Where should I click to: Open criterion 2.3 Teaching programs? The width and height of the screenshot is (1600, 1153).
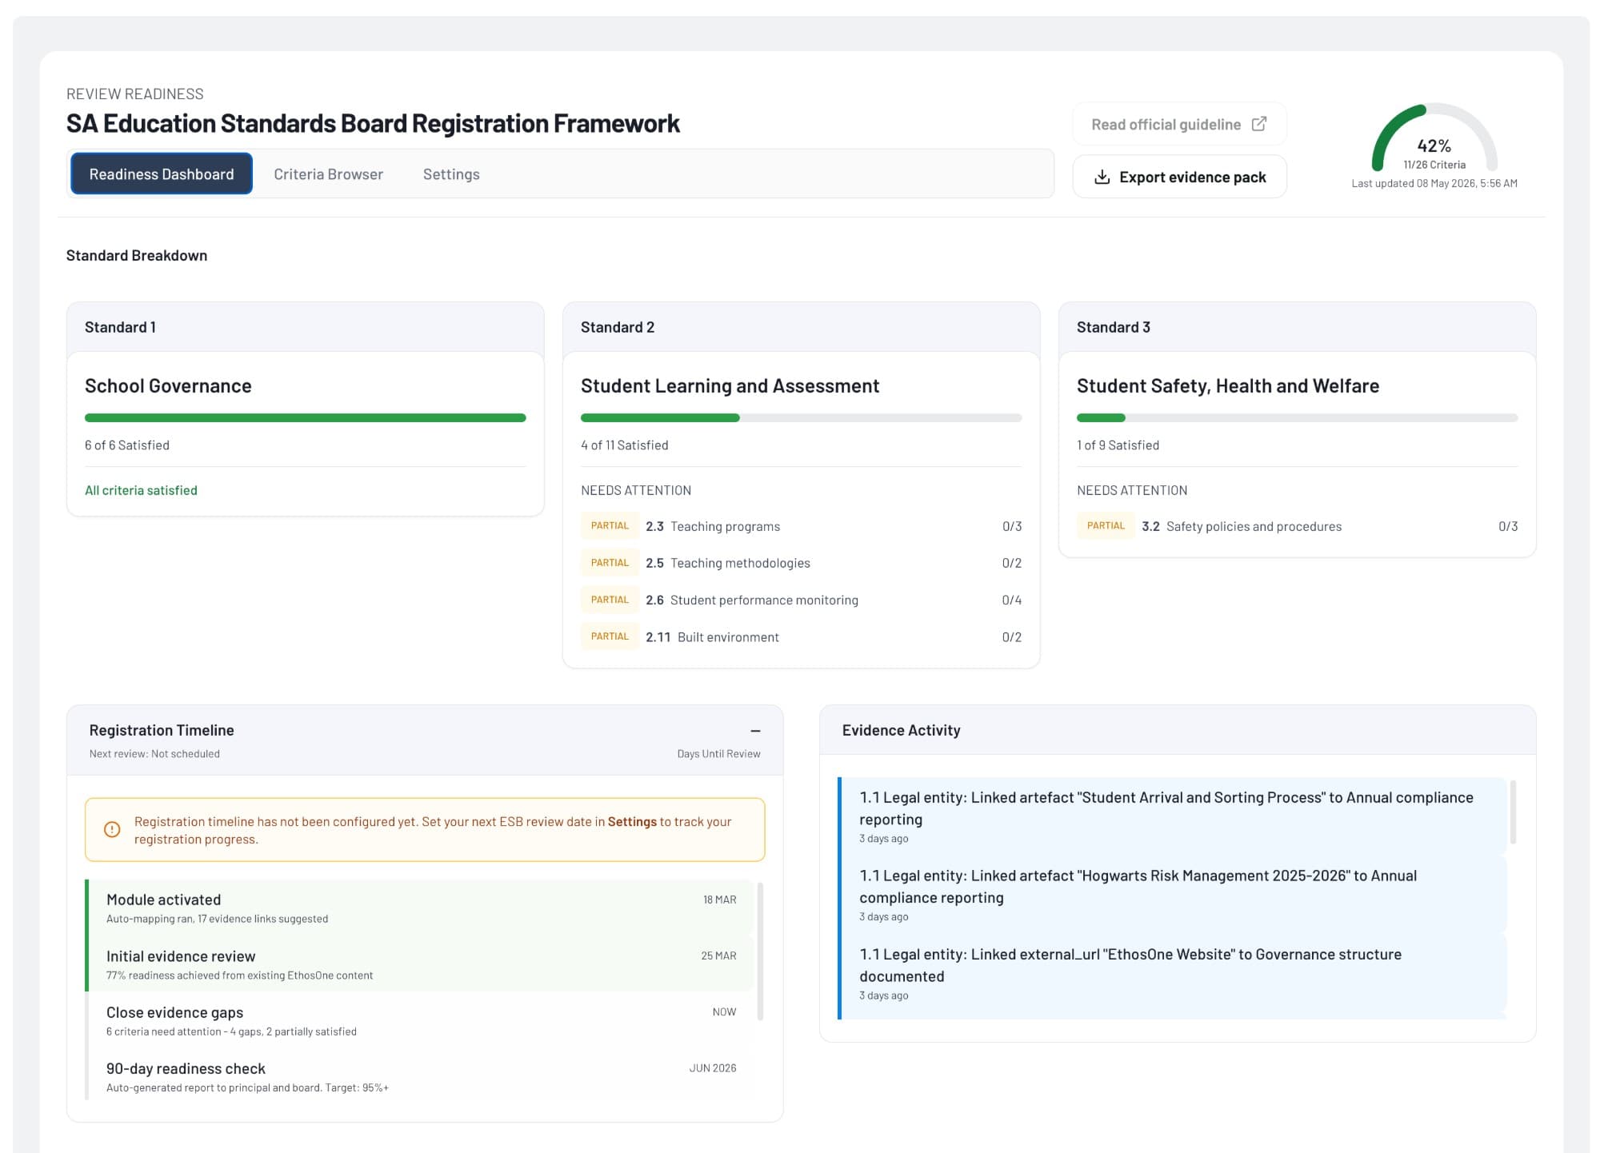(801, 526)
